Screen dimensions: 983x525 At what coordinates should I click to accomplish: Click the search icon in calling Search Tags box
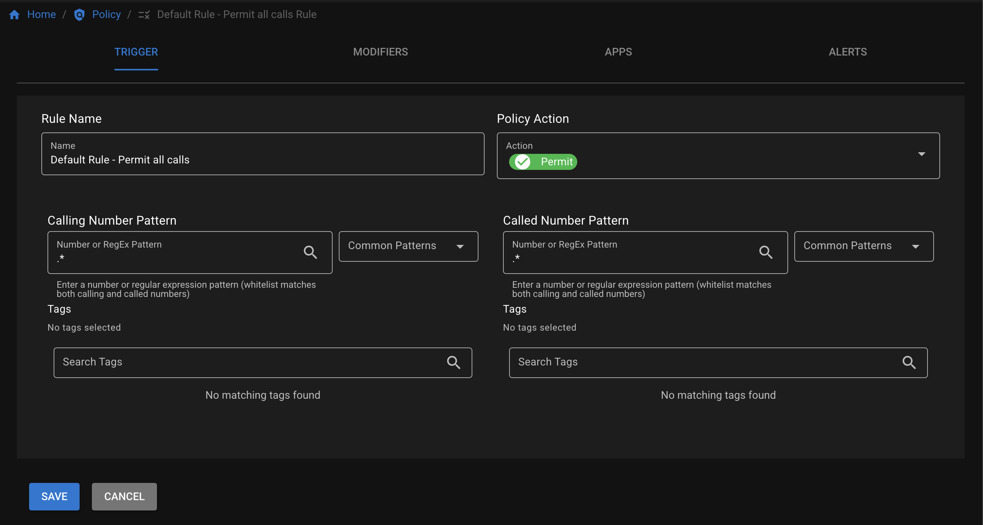[454, 362]
